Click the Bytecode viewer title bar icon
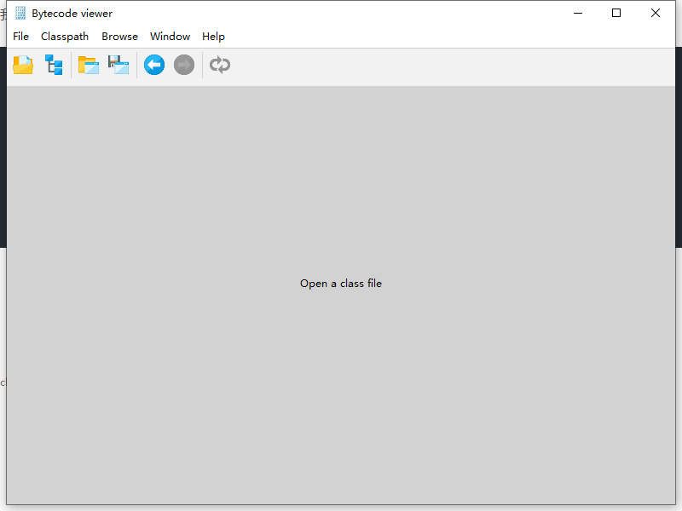The image size is (682, 511). point(20,13)
